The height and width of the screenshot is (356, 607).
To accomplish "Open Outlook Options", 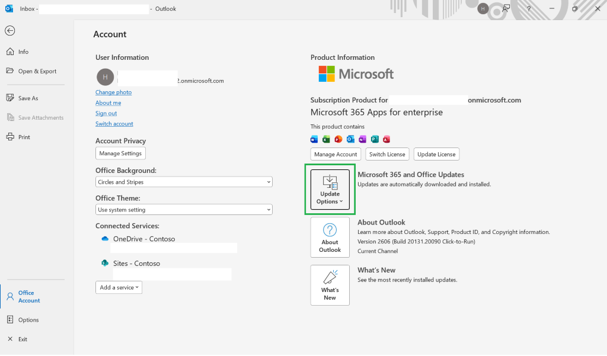I will coord(28,320).
